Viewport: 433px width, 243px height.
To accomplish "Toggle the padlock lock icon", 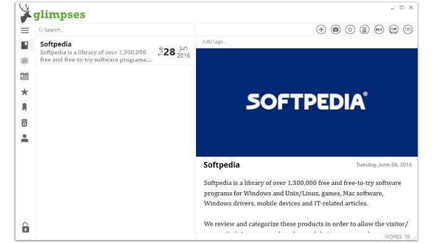I will click(x=25, y=228).
